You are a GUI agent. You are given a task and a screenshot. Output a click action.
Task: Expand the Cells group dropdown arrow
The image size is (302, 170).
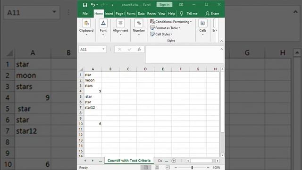click(x=203, y=34)
